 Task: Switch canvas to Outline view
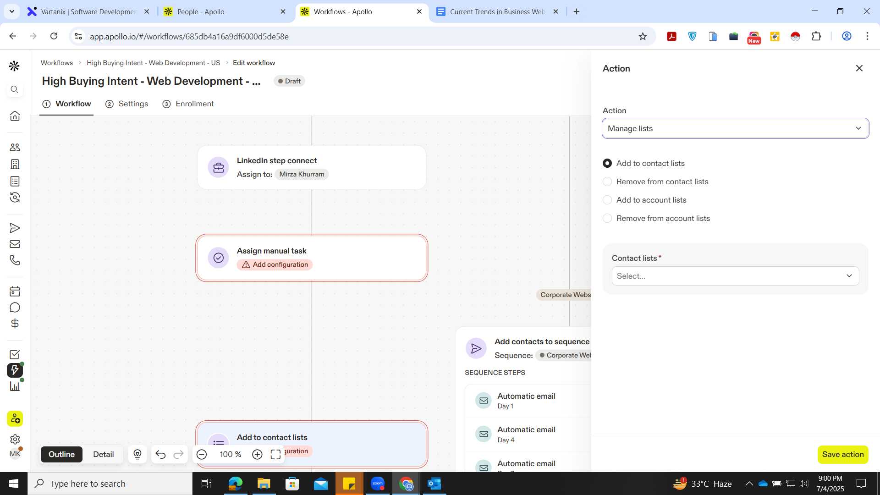tap(61, 454)
